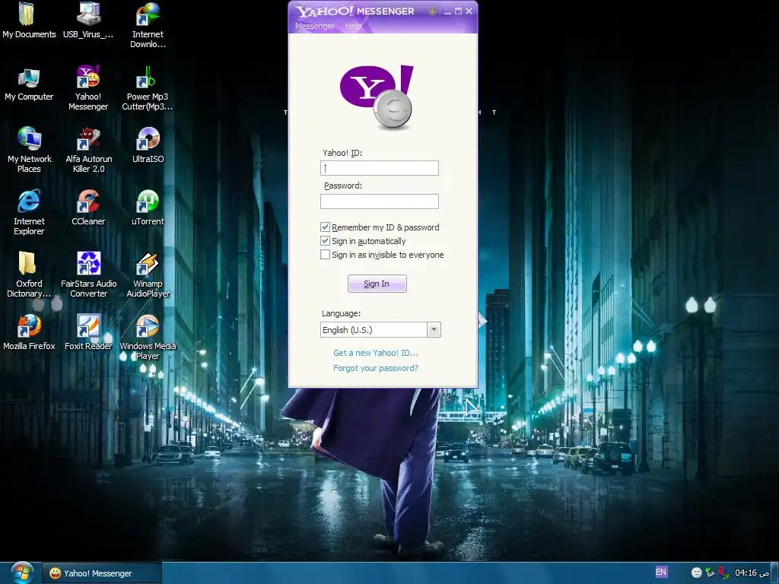Select the USB_Virus desktop icon

(x=88, y=21)
